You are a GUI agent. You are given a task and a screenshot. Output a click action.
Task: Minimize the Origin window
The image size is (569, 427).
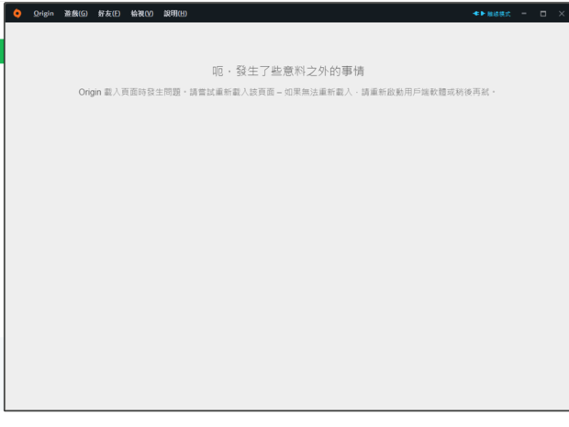coord(524,14)
